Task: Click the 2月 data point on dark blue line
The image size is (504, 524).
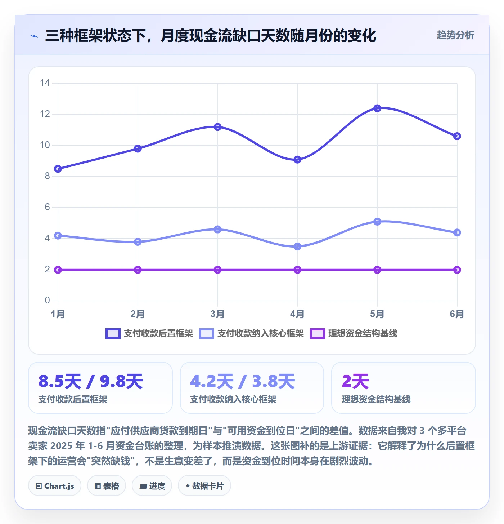Action: 138,148
